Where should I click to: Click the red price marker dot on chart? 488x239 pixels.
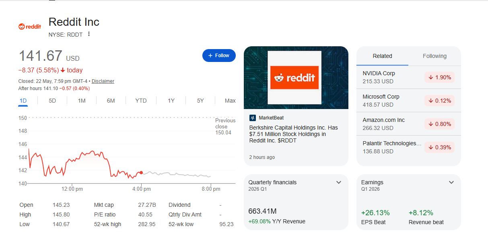(141, 173)
